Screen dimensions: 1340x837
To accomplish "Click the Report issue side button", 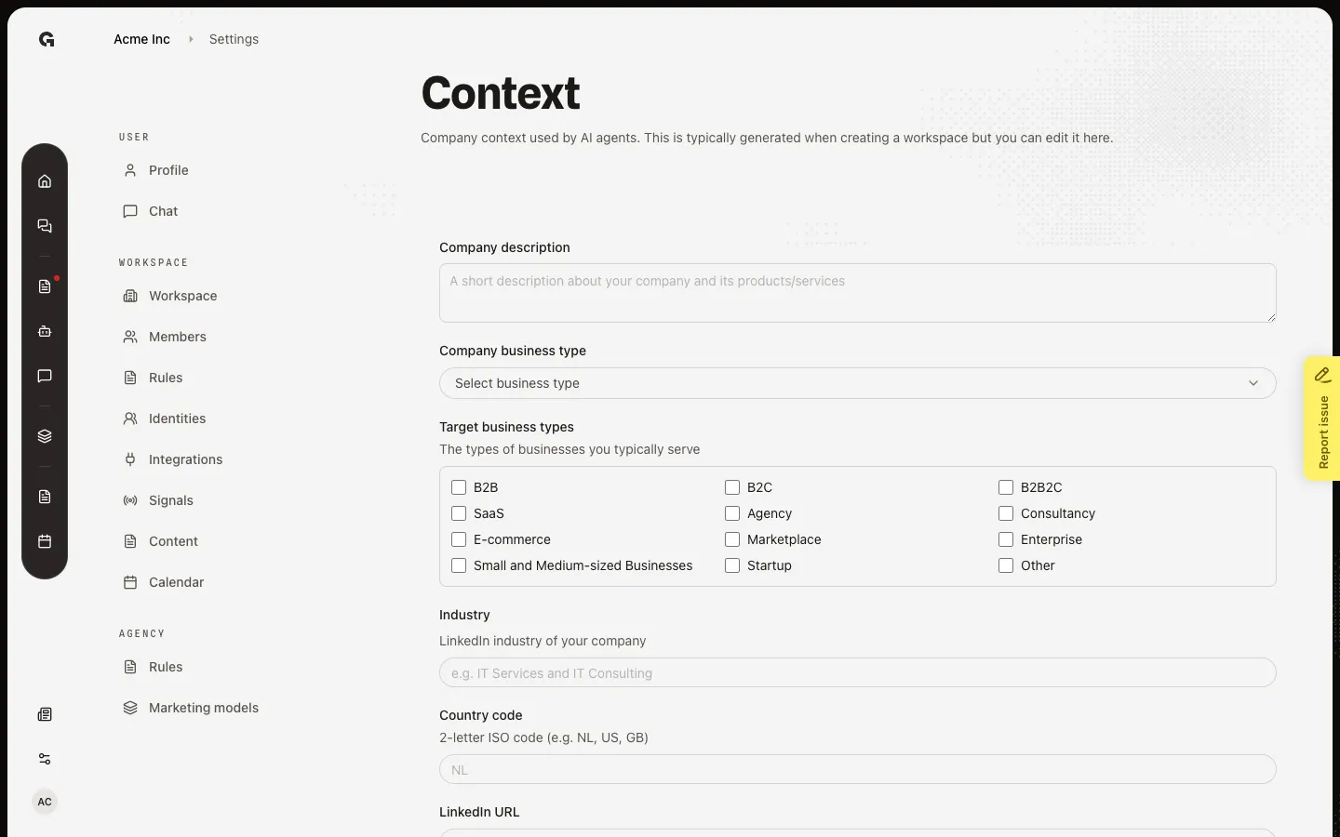I will (x=1321, y=418).
